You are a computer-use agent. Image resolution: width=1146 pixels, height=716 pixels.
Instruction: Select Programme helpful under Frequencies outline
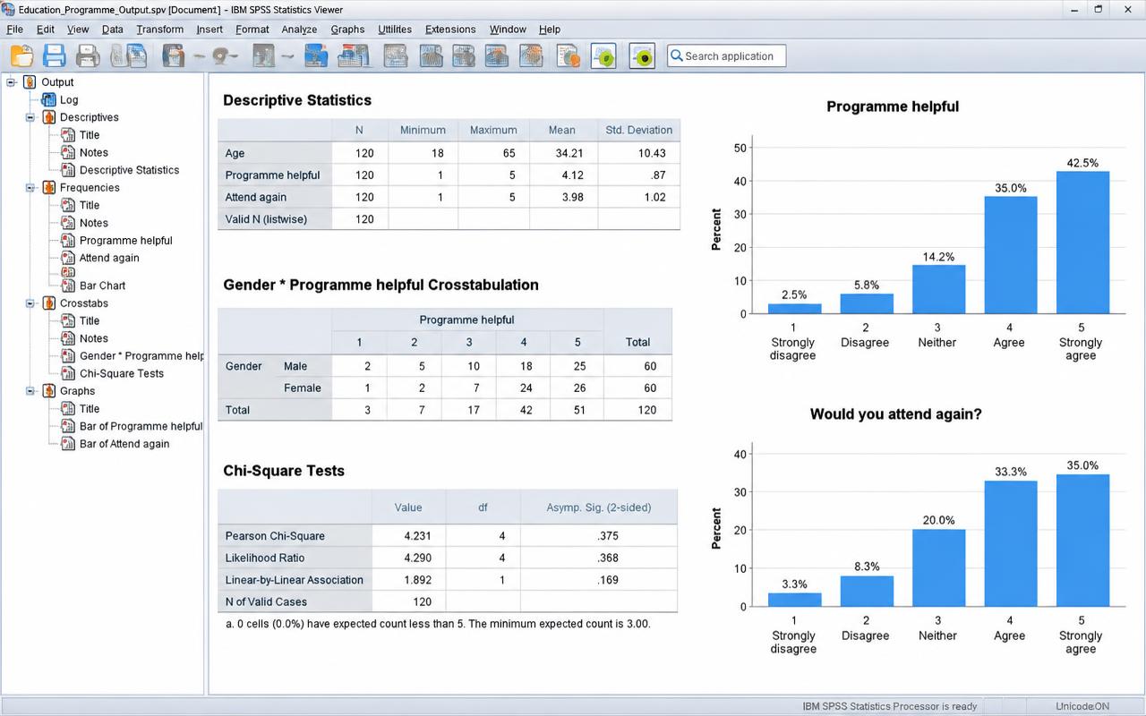click(x=125, y=241)
